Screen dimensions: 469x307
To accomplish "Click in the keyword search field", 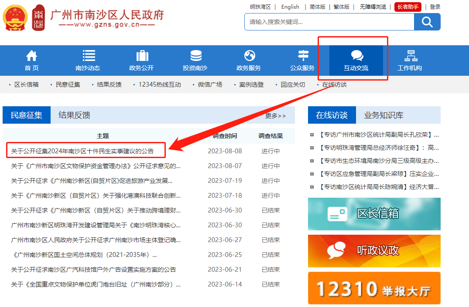I will (x=329, y=22).
